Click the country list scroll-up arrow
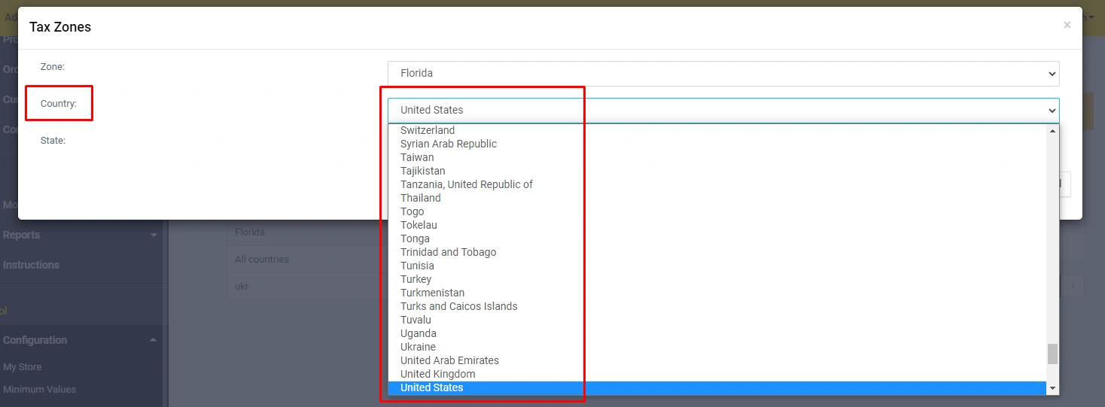The height and width of the screenshot is (407, 1105). (x=1052, y=131)
